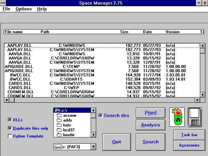
Task: Open the Options menu
Action: point(23,9)
